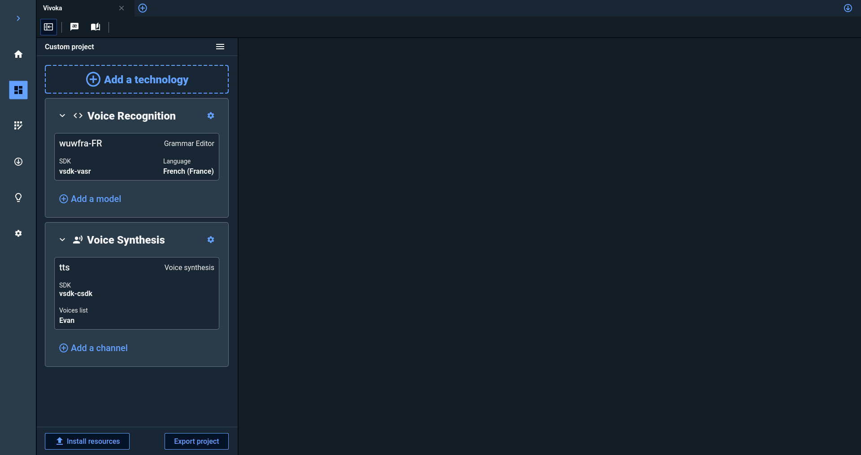
Task: Click the Export project button
Action: click(196, 441)
